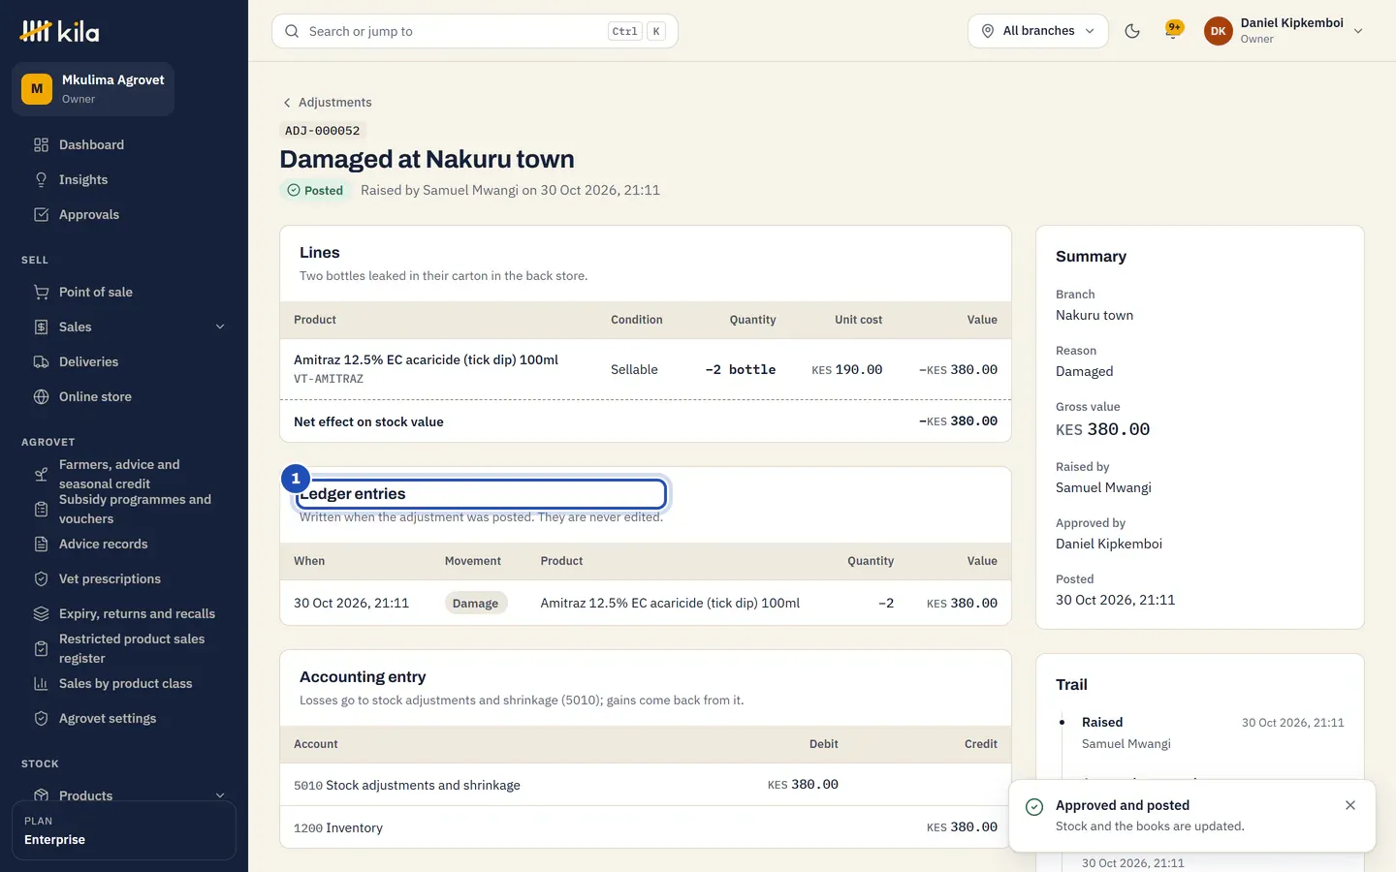Click the Online store globe icon
Viewport: 1396px width, 872px height.
click(x=41, y=396)
